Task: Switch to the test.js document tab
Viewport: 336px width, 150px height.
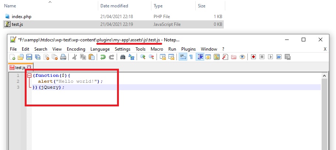Action: coord(19,68)
